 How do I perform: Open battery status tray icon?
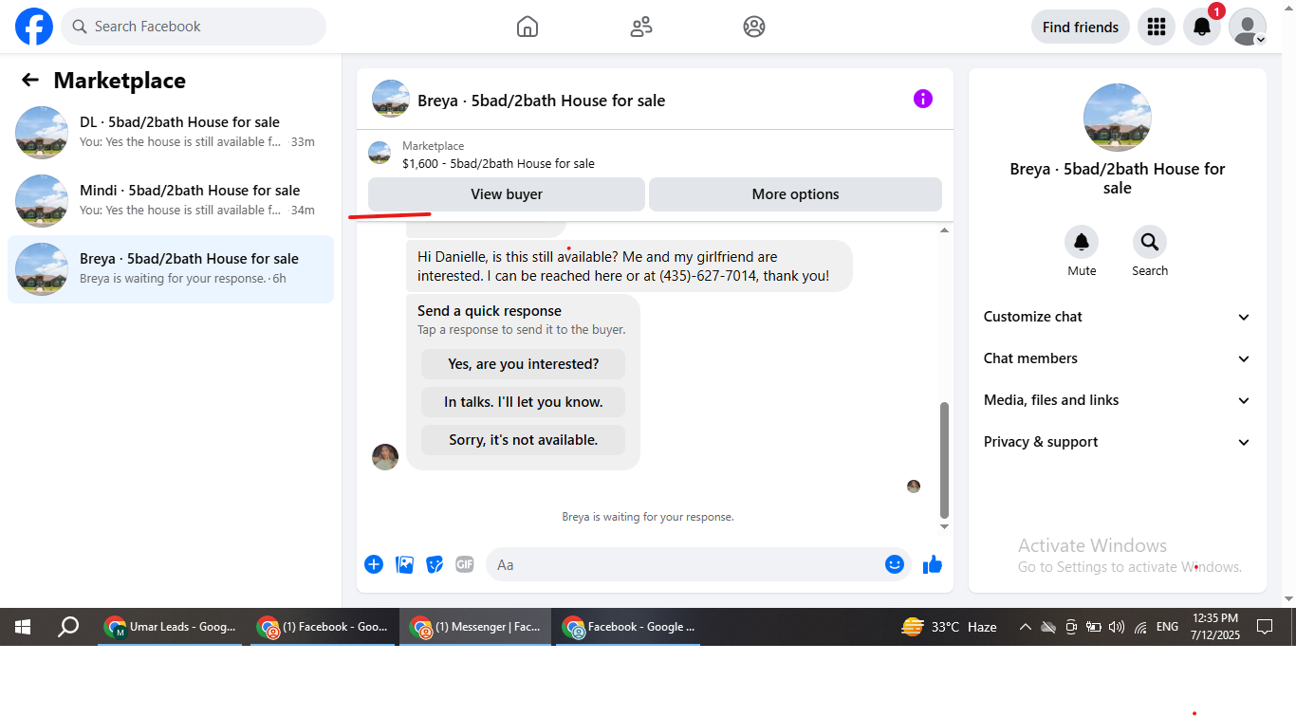point(1093,627)
